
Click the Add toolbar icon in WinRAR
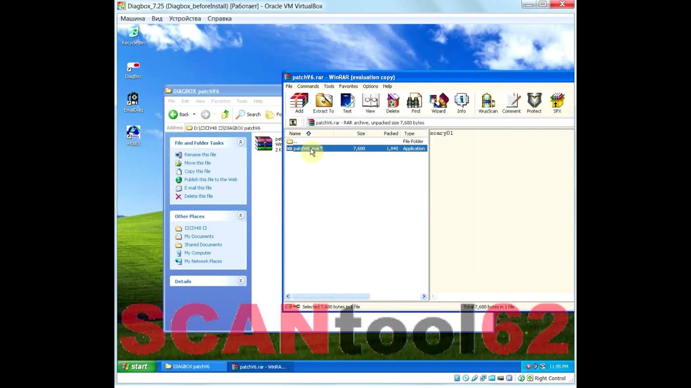click(x=299, y=103)
